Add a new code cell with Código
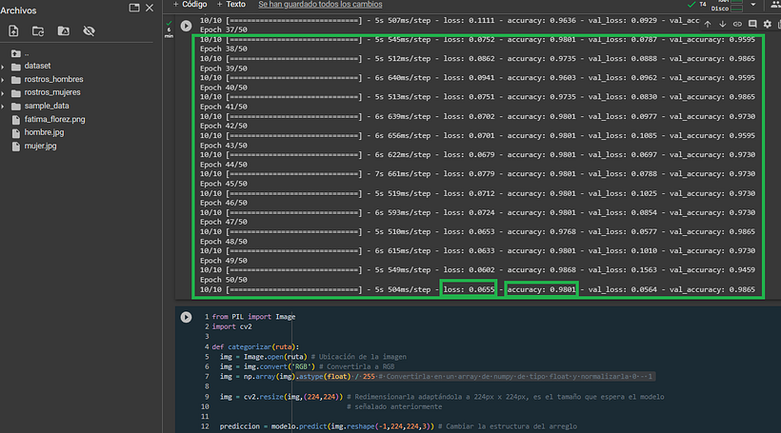 coord(190,5)
